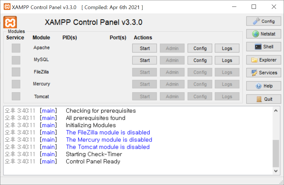The height and width of the screenshot is (185, 284).
Task: Start the MySQL module
Action: click(144, 60)
